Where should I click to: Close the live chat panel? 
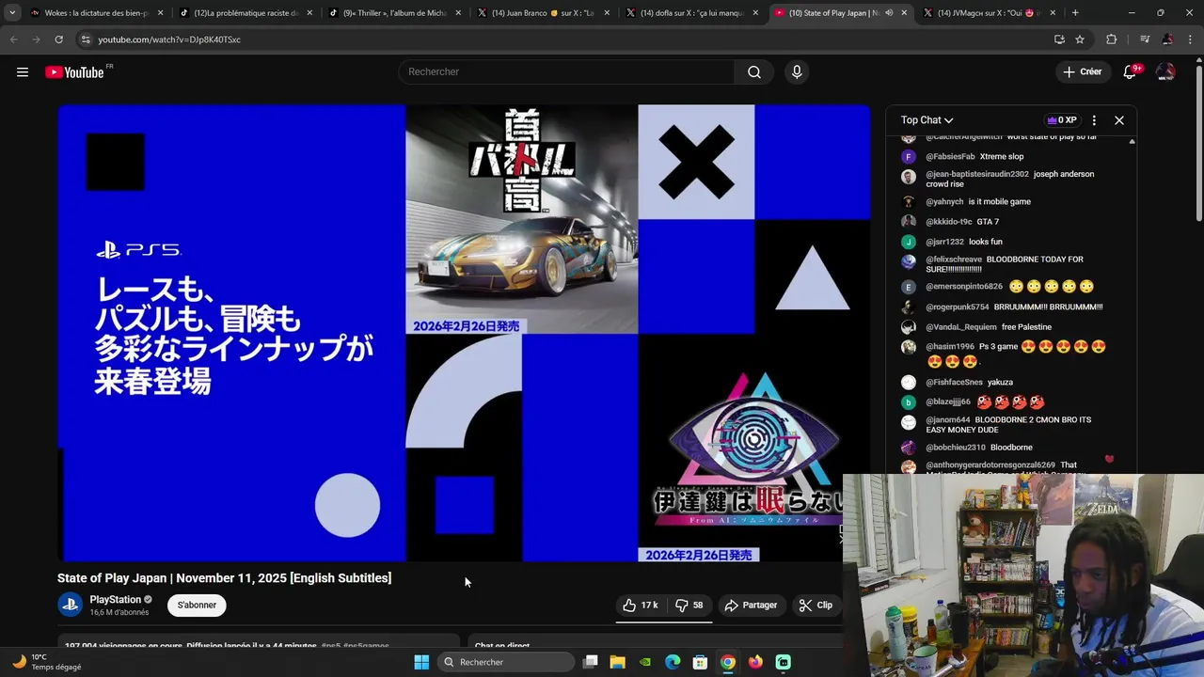(1119, 120)
